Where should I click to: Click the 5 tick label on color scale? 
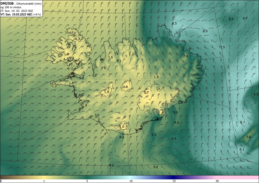click(x=87, y=181)
